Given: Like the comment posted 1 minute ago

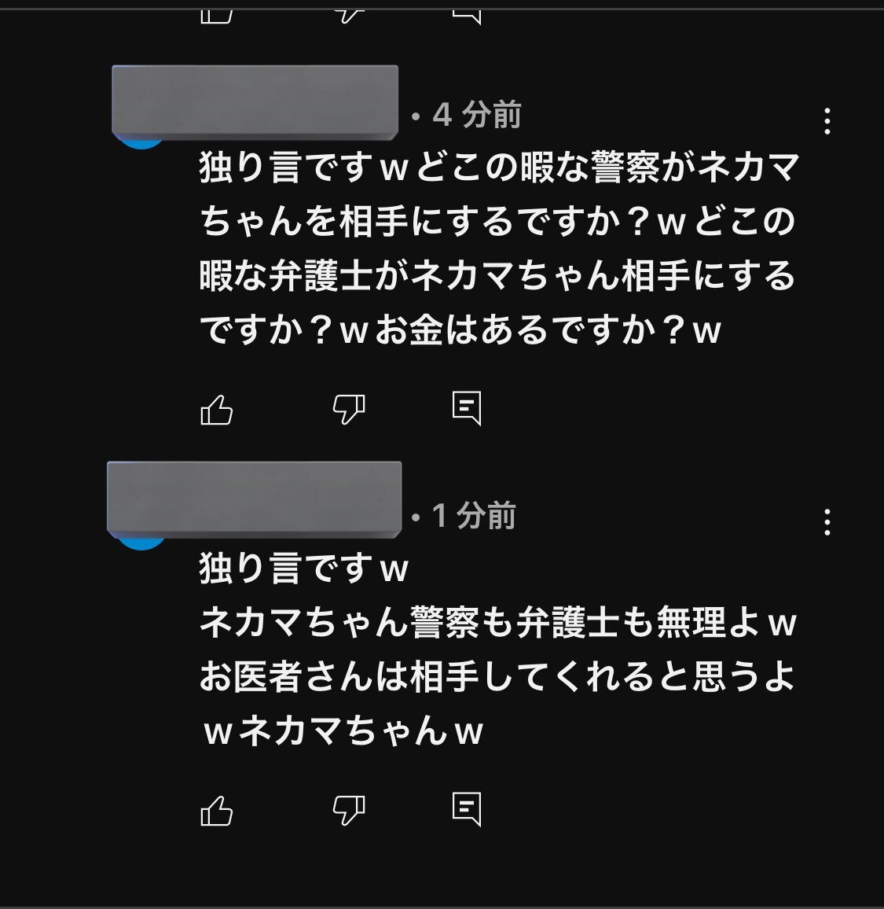Looking at the screenshot, I should 217,810.
